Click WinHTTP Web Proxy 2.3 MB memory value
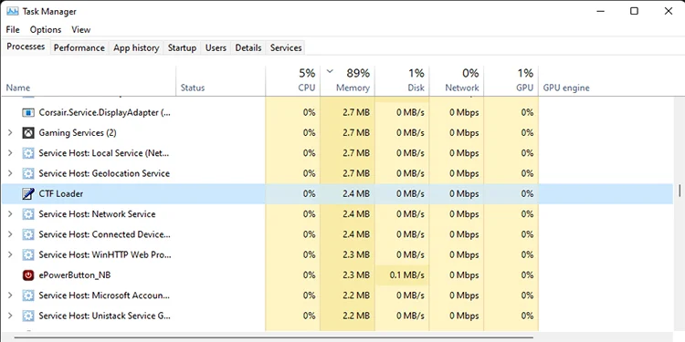 356,254
